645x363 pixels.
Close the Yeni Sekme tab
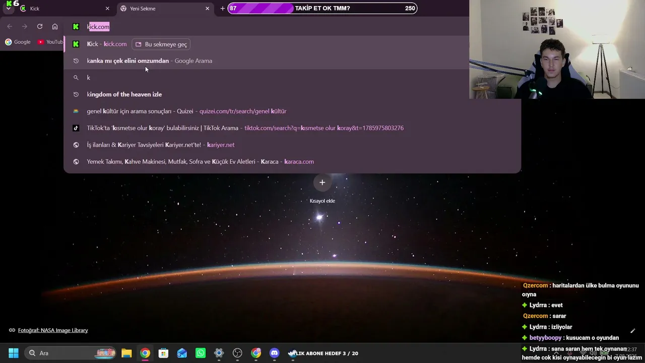click(207, 9)
